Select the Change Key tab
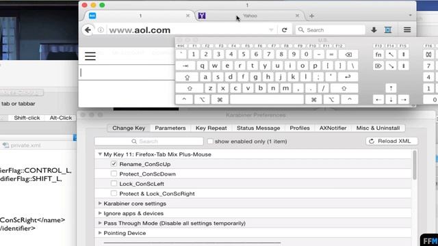This screenshot has width=438, height=246. pos(129,128)
